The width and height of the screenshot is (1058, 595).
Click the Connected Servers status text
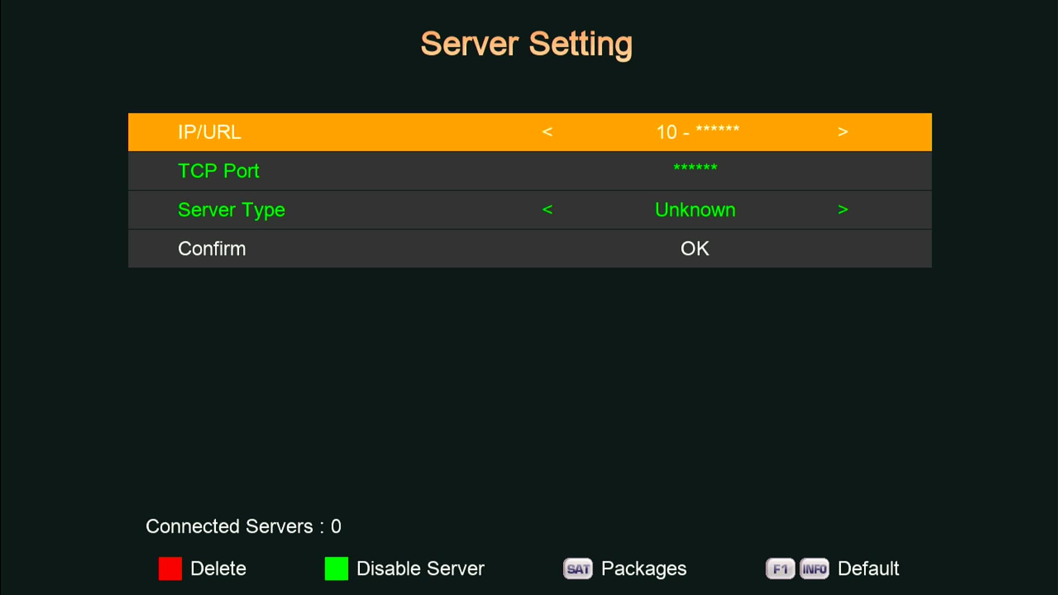[243, 526]
